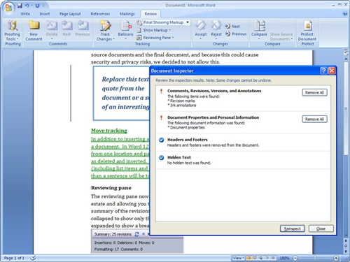The height and width of the screenshot is (262, 350).
Task: Remove All comments, revisions, and annotations
Action: point(314,92)
